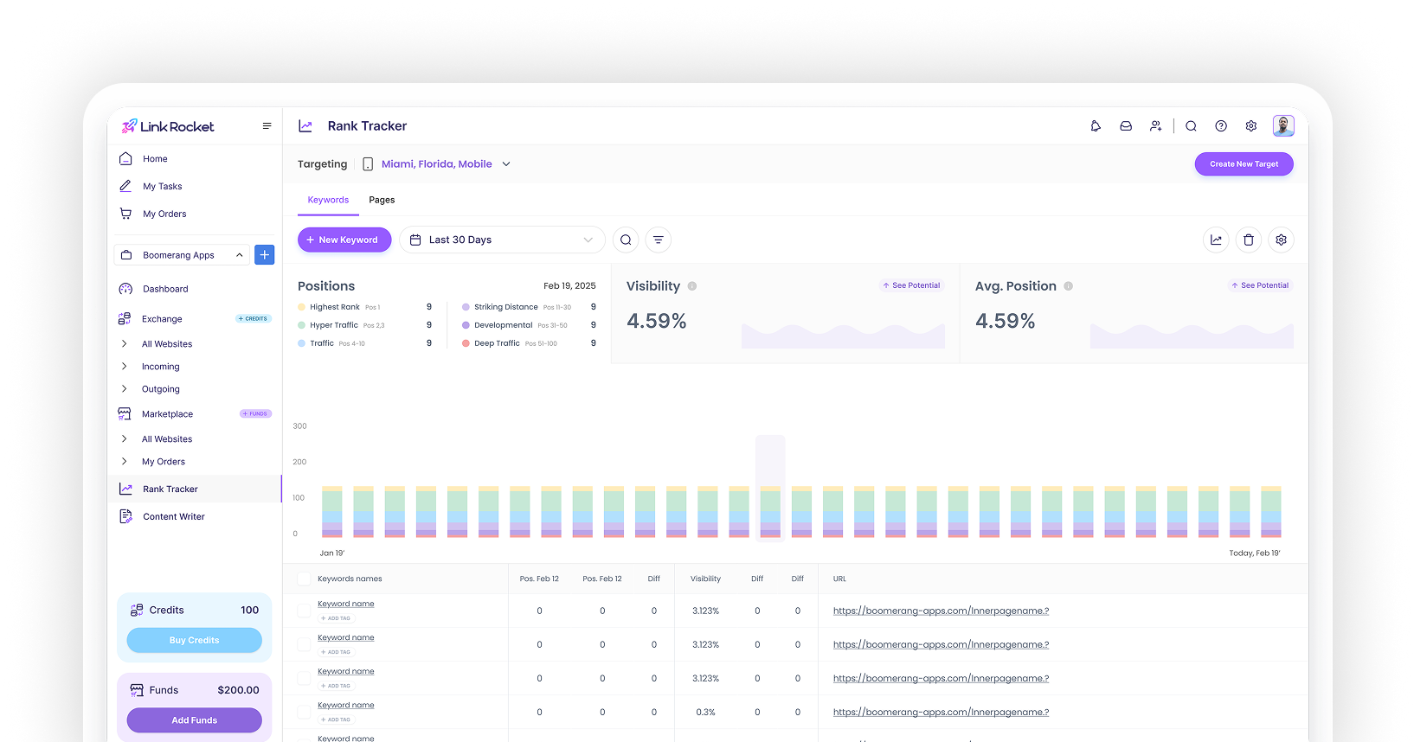The height and width of the screenshot is (742, 1414).
Task: Click the table settings gear icon
Action: point(1282,240)
